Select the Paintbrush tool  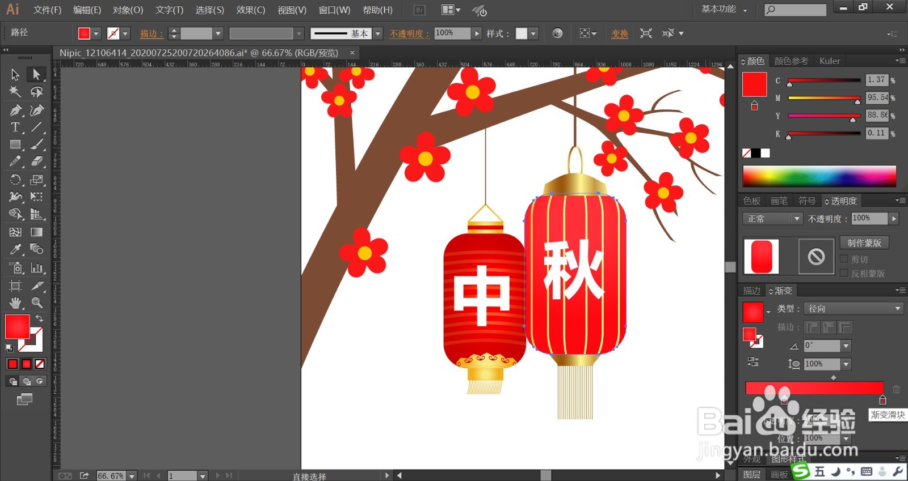click(x=36, y=144)
